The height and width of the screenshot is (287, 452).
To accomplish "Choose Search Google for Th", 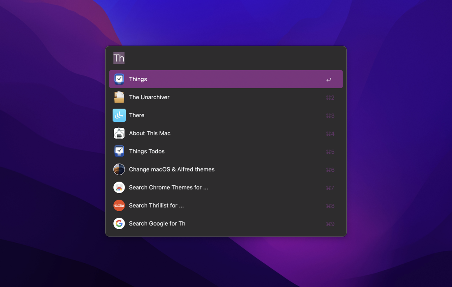I will point(226,223).
